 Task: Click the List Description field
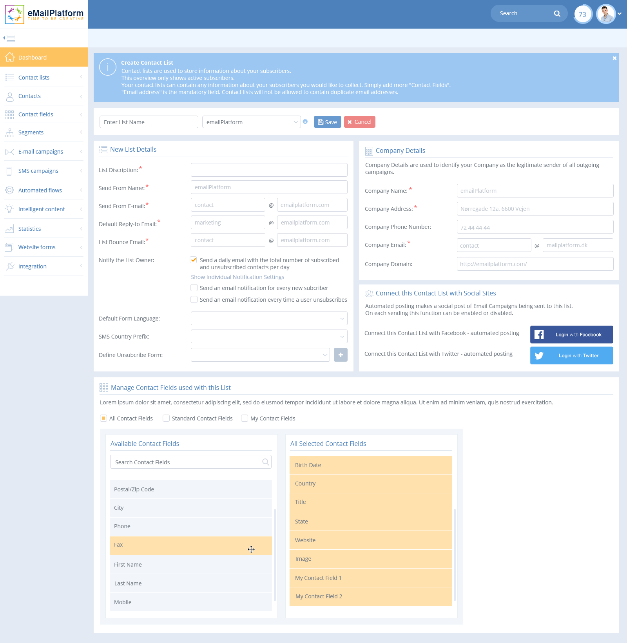click(269, 170)
